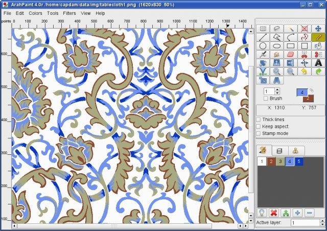Pick the color picker eyedropper tool
This screenshot has height=231, width=327.
click(x=263, y=55)
